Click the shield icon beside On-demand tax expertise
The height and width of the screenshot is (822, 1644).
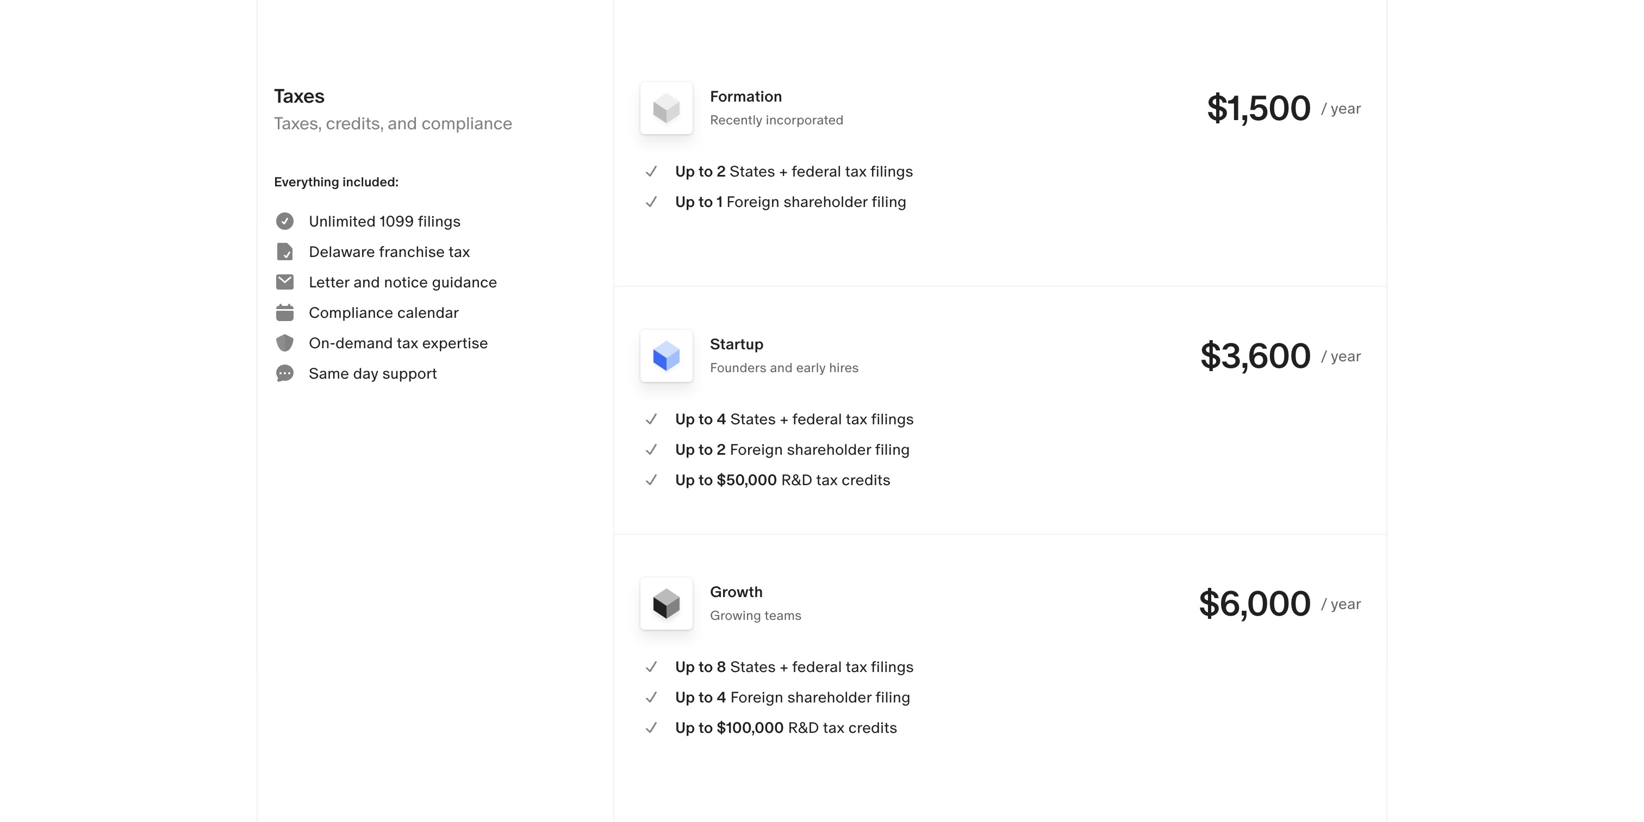coord(285,343)
